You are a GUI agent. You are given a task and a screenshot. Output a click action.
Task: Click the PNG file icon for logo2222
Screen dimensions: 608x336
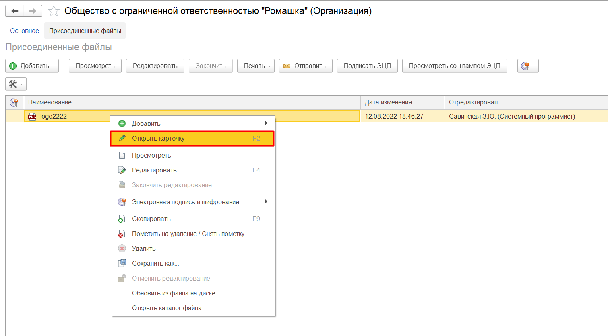pos(32,117)
